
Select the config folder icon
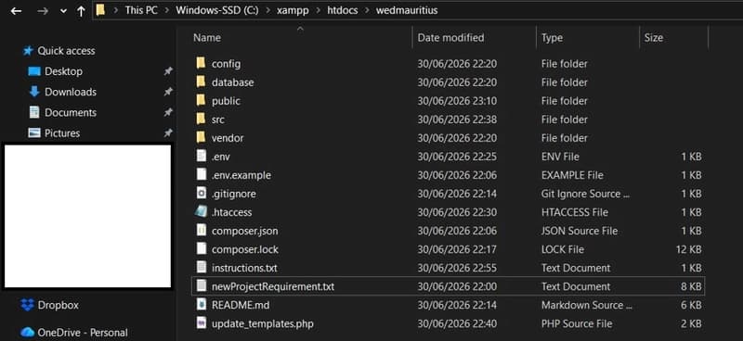(x=202, y=63)
